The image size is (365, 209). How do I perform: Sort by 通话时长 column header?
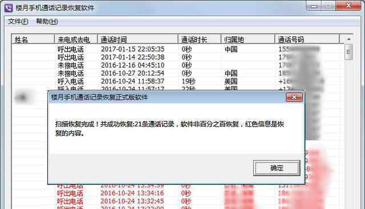tap(200, 40)
